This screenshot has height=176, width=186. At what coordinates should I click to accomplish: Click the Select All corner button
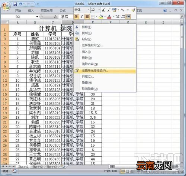click(5, 22)
